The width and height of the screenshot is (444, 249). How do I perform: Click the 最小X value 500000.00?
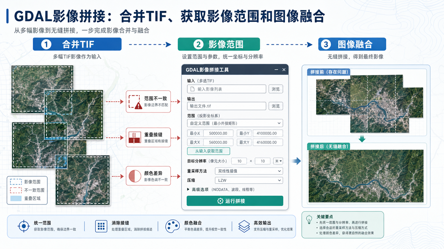coord(218,133)
